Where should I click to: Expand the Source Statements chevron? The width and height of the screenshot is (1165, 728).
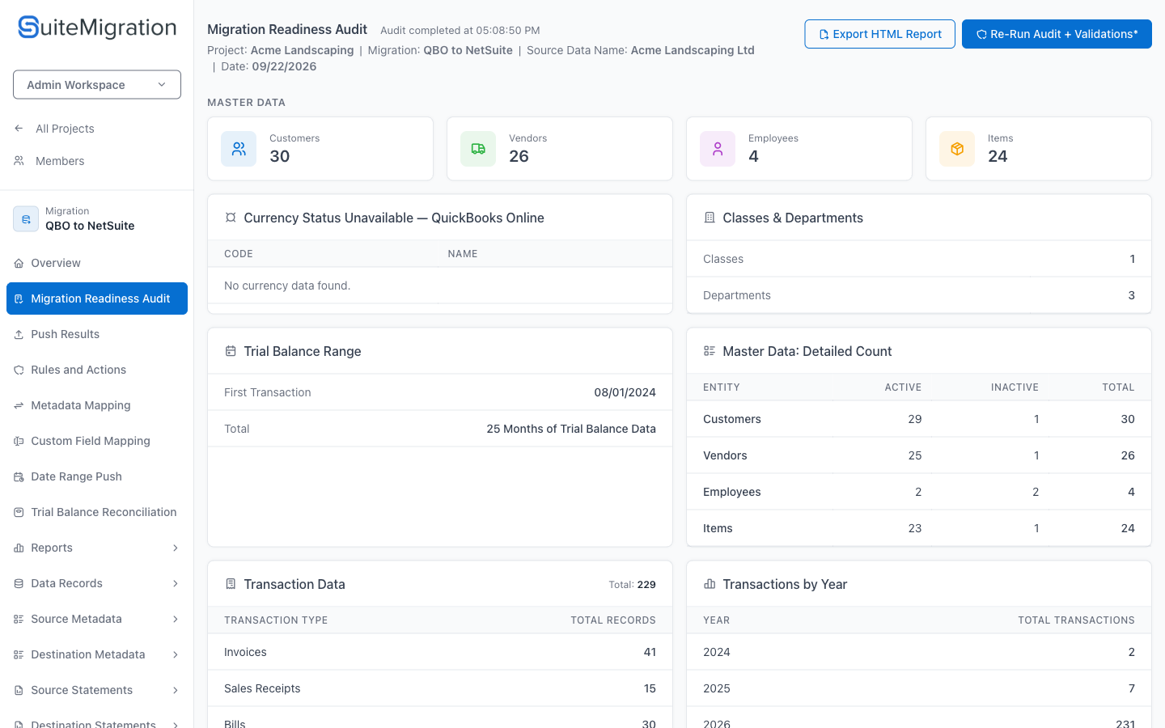point(176,690)
